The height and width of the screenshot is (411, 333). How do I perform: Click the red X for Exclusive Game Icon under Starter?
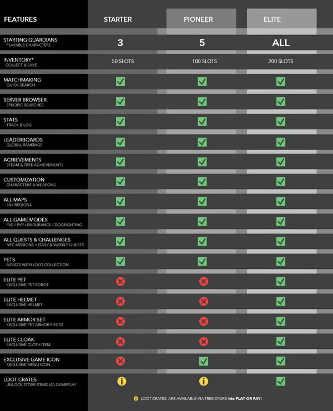pyautogui.click(x=120, y=362)
